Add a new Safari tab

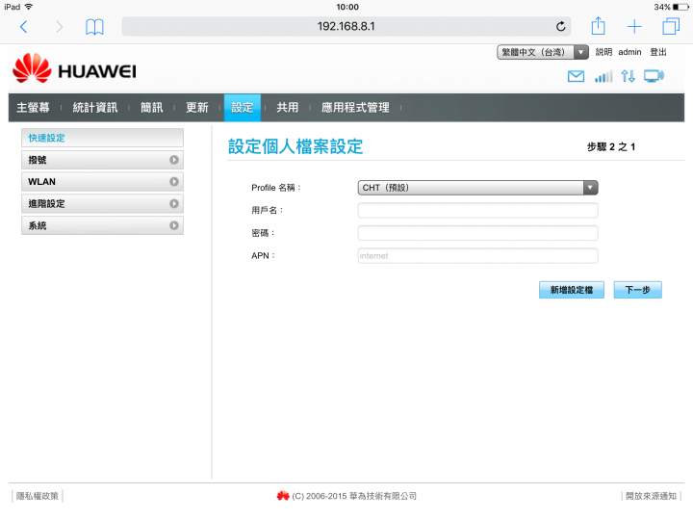click(x=634, y=27)
